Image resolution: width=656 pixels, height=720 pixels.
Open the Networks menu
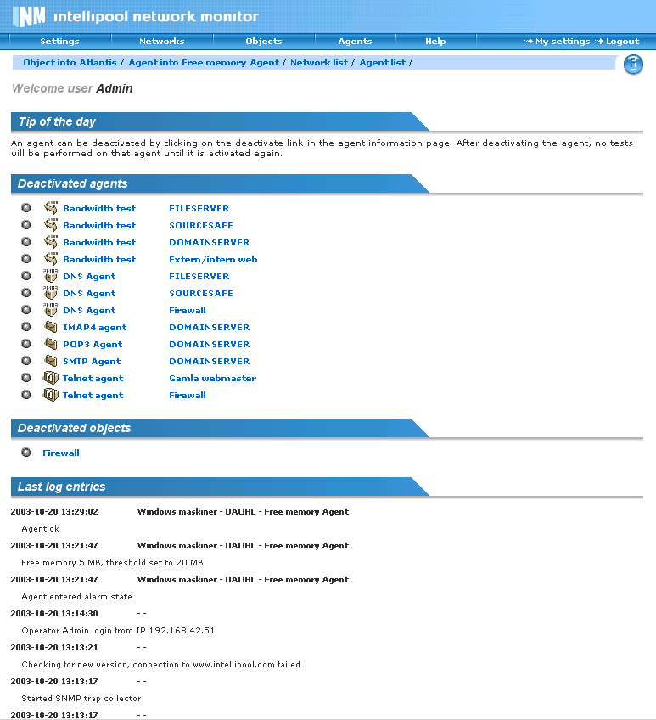[x=161, y=41]
